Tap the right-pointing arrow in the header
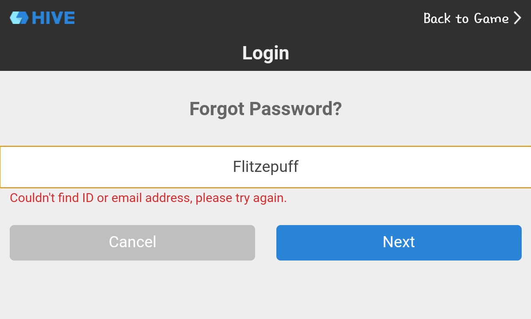This screenshot has width=531, height=319. (x=517, y=18)
